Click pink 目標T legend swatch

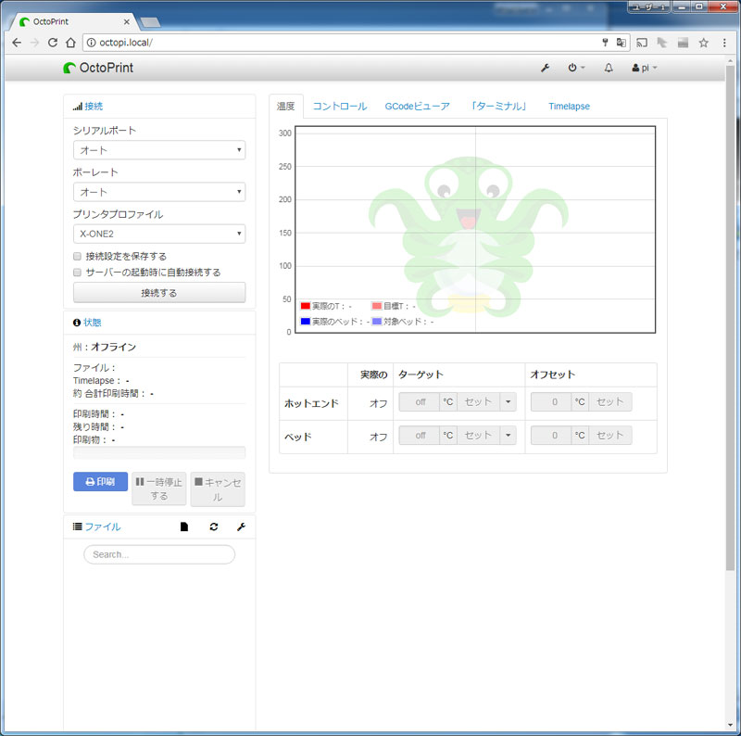377,306
